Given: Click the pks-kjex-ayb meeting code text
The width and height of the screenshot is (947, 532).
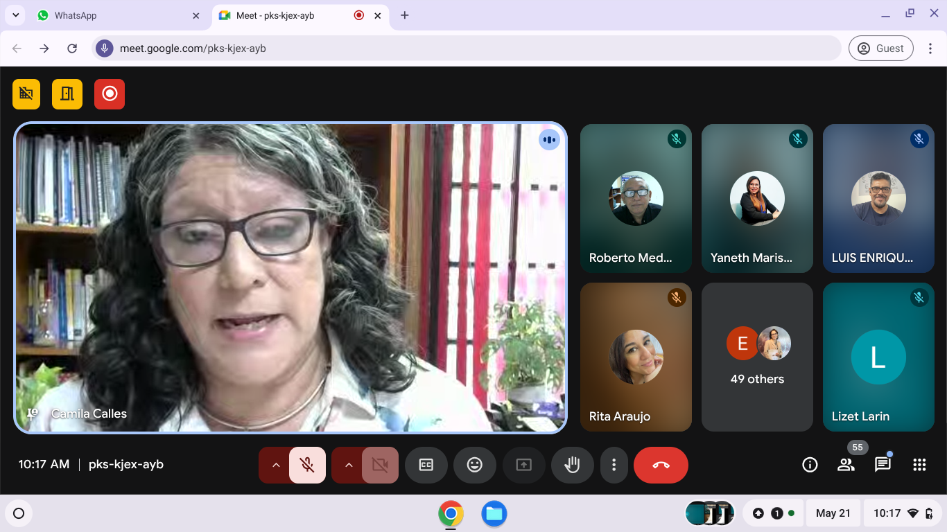Looking at the screenshot, I should tap(126, 465).
